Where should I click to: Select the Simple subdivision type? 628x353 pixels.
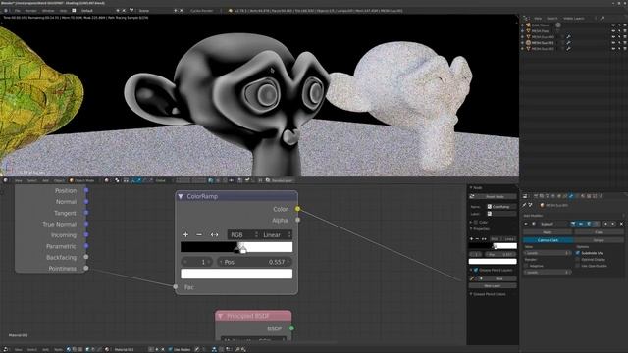(599, 240)
